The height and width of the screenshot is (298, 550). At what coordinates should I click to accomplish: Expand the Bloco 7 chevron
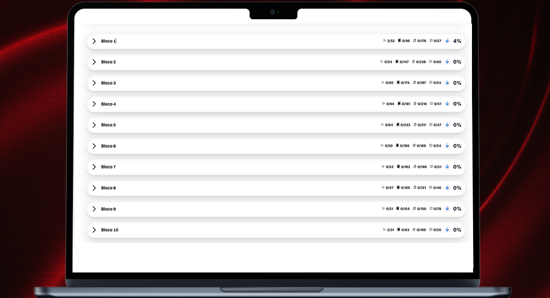[94, 167]
